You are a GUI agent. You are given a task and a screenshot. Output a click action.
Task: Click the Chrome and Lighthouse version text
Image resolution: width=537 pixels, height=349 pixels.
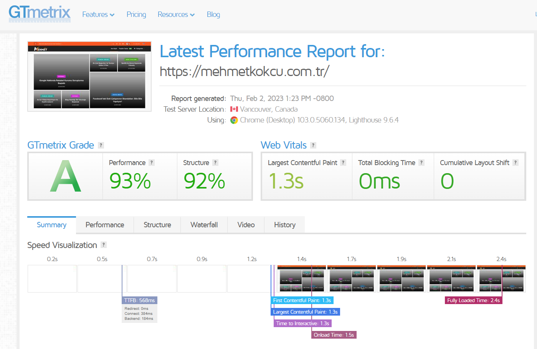click(319, 120)
